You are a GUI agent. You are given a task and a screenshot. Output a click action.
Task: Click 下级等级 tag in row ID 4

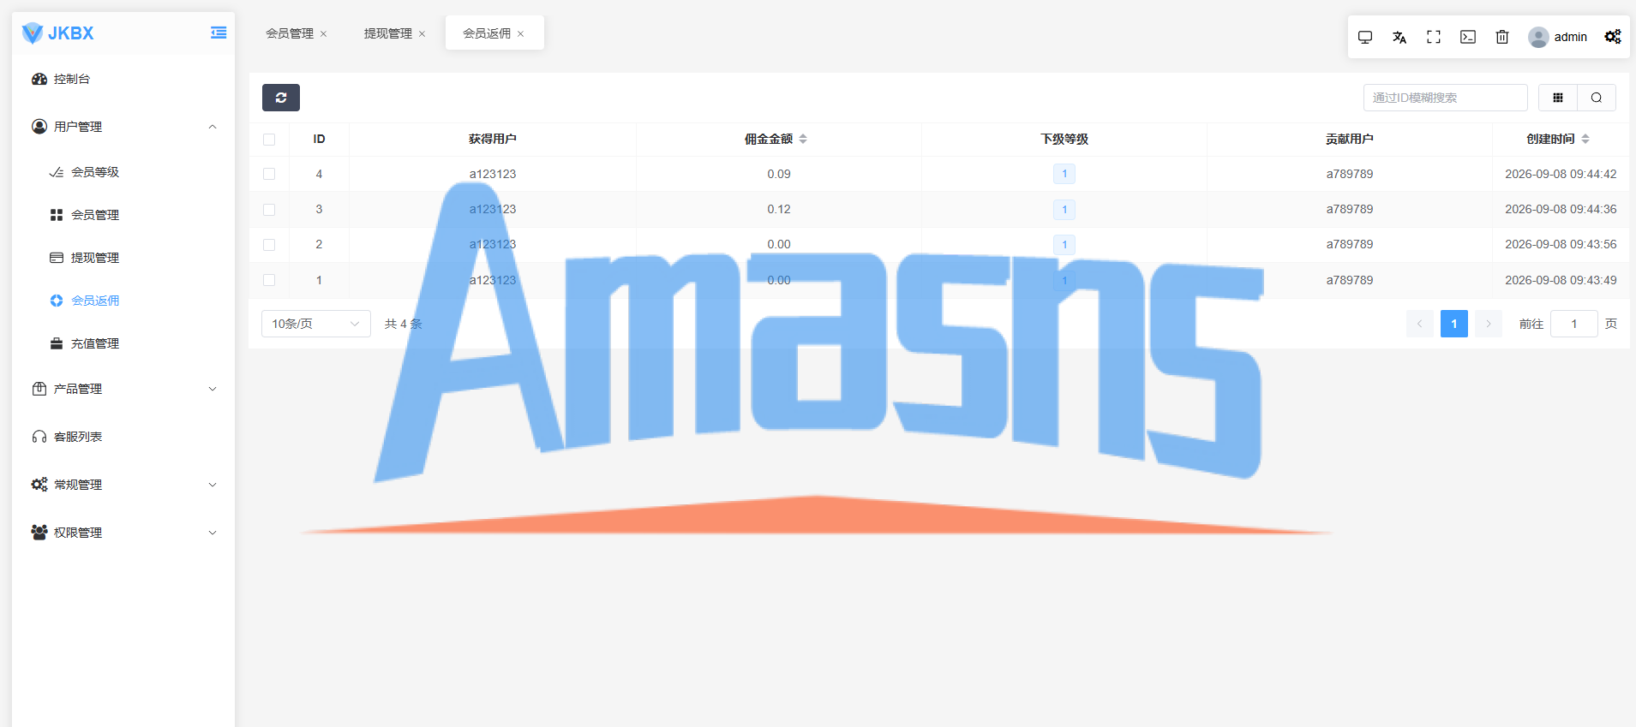point(1064,174)
